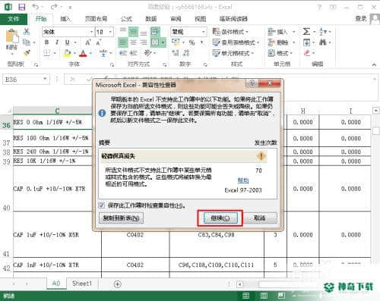Viewport: 380px width, 301px height.
Task: Click the Percent style icon
Action: pyautogui.click(x=192, y=42)
